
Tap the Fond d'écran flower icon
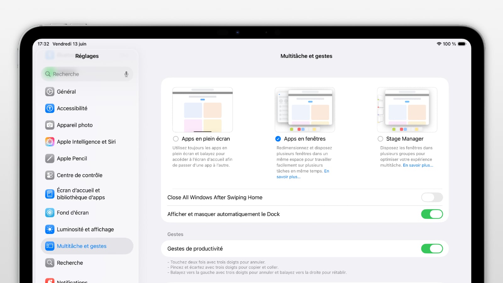point(50,213)
